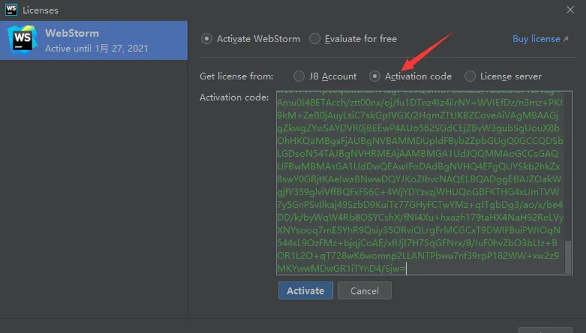Place the cursor after the final 'Sjw=' text
Image resolution: width=586 pixels, height=333 pixels.
[407, 269]
